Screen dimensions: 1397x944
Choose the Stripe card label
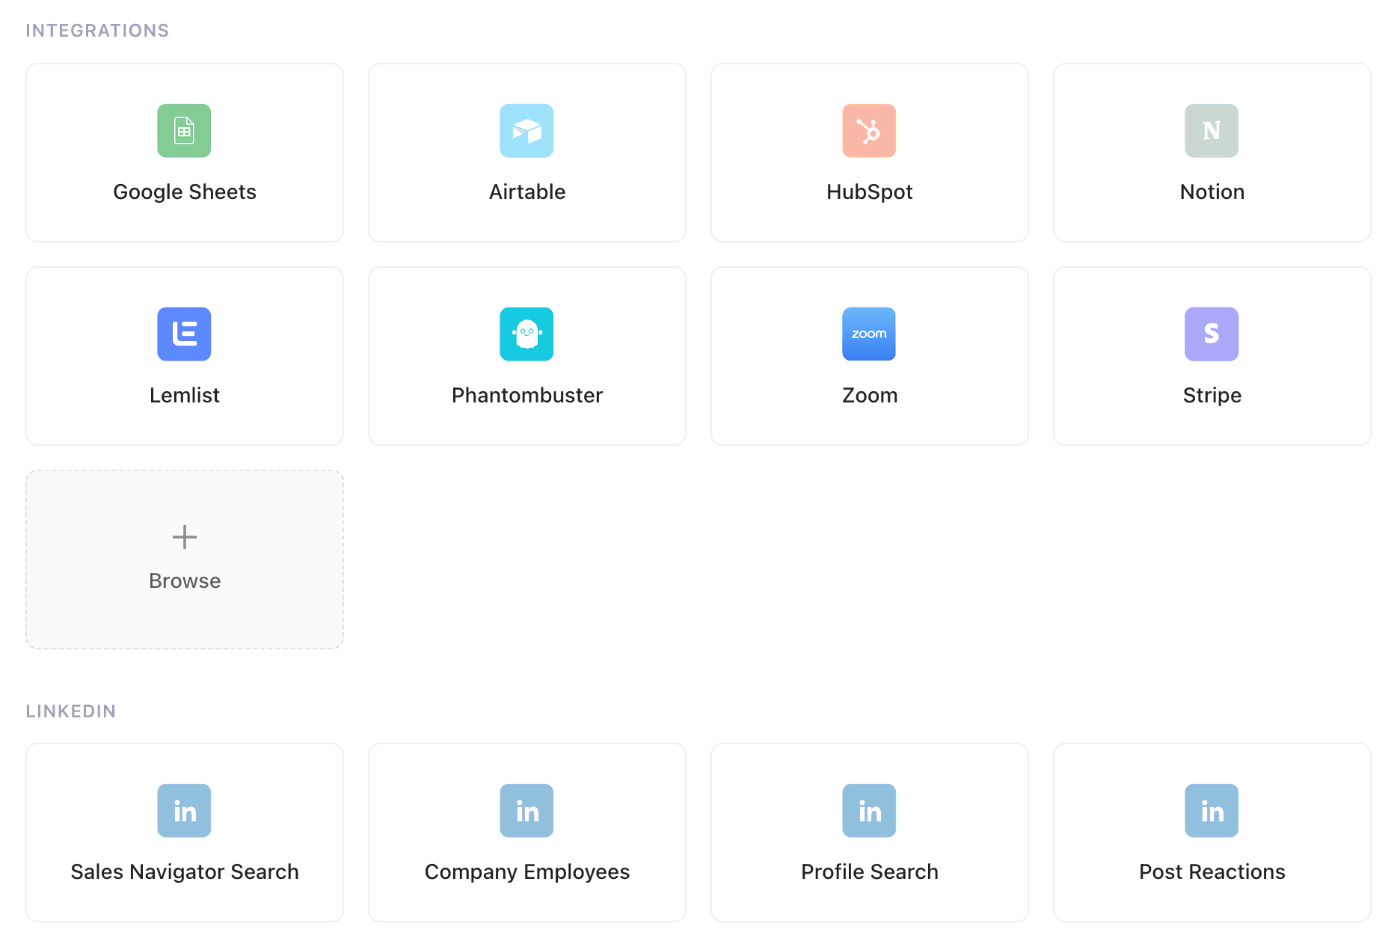(x=1212, y=396)
